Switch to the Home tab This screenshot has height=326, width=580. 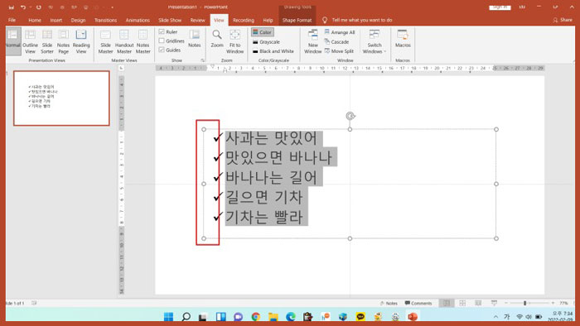point(35,20)
